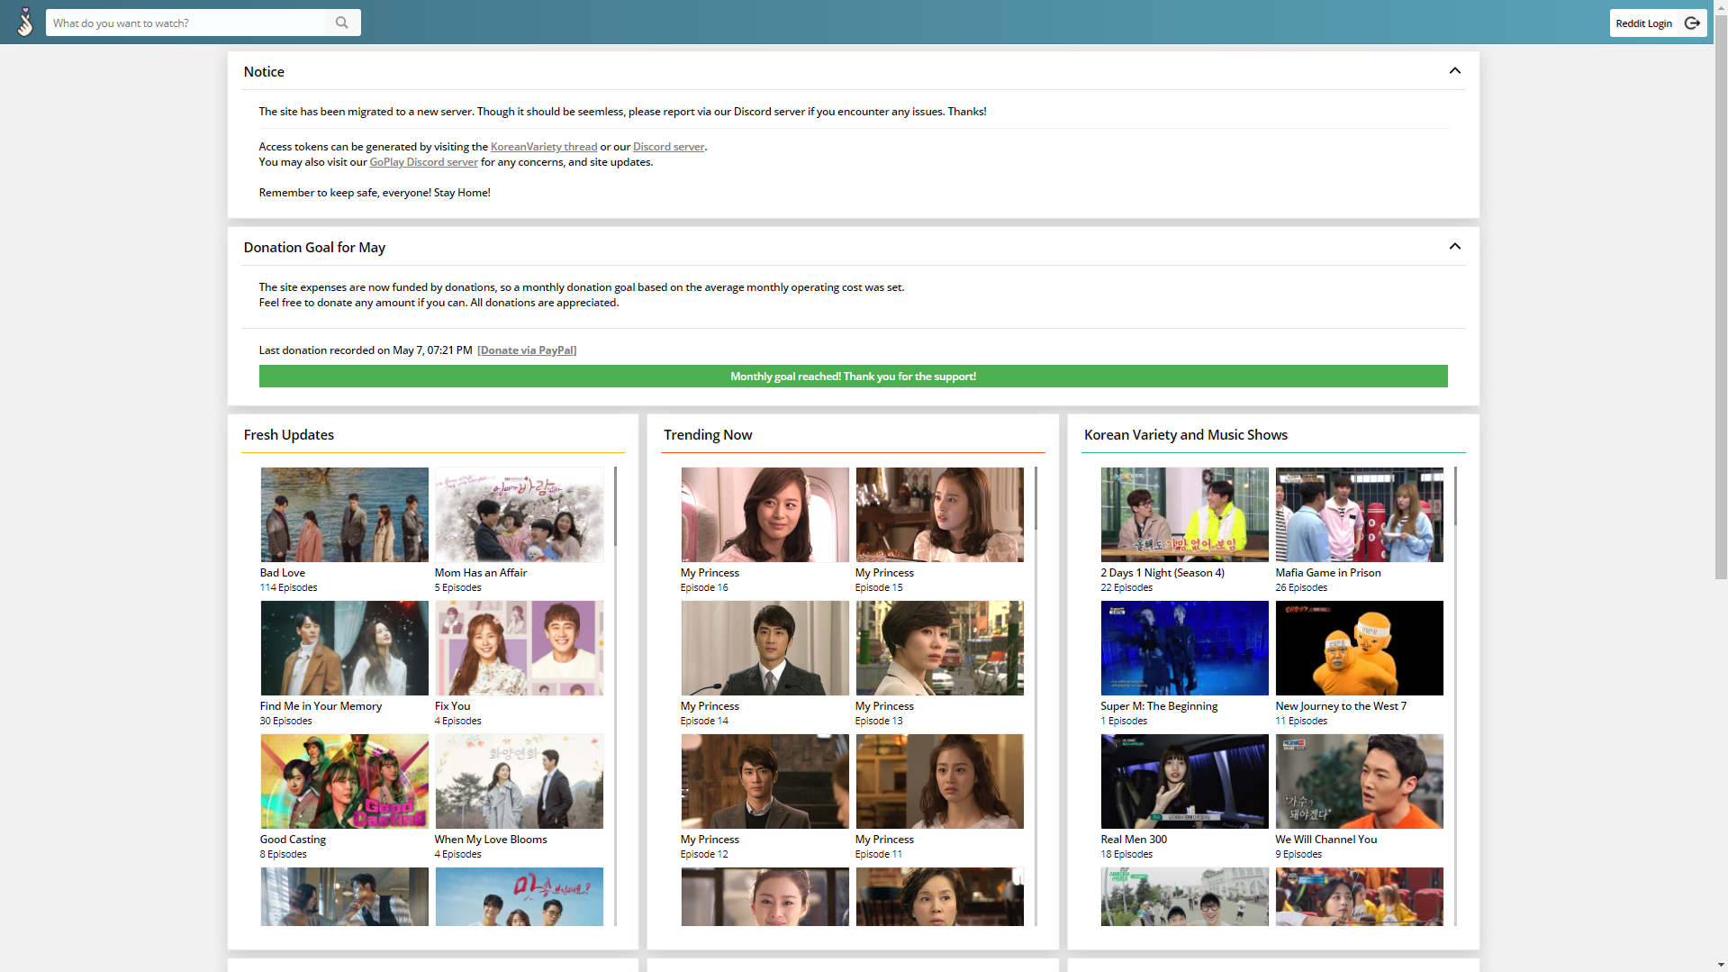Open the Find Me in Your Memory thumbnail

pos(344,648)
